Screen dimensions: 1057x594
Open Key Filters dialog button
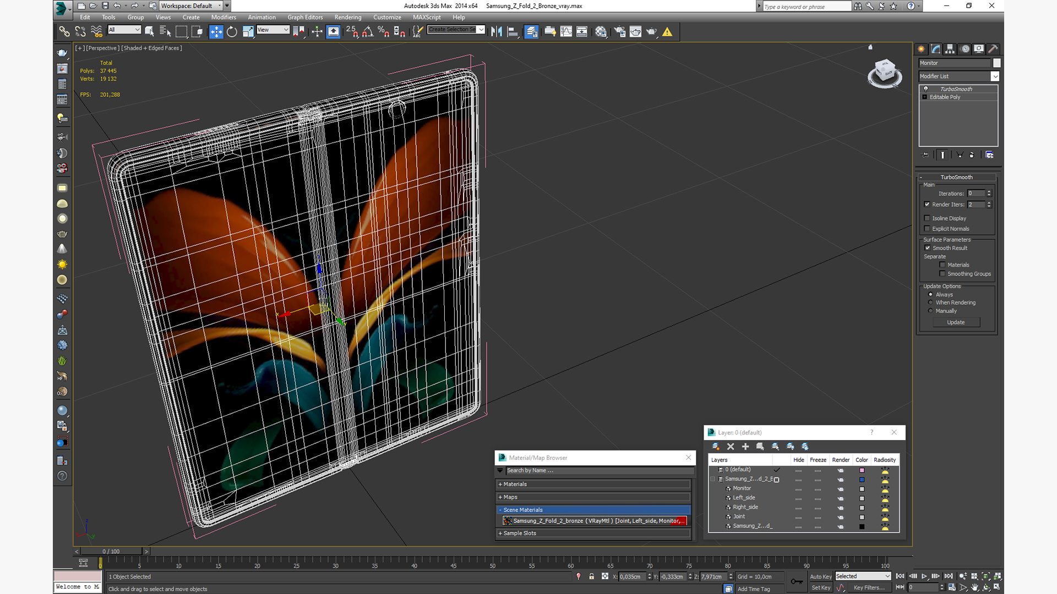click(x=869, y=587)
